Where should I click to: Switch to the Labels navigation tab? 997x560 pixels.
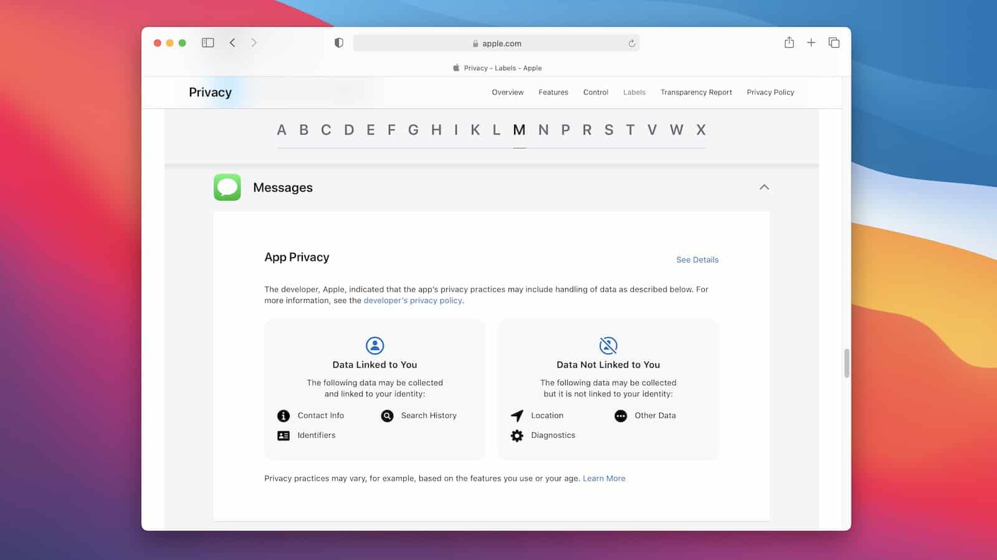click(634, 92)
